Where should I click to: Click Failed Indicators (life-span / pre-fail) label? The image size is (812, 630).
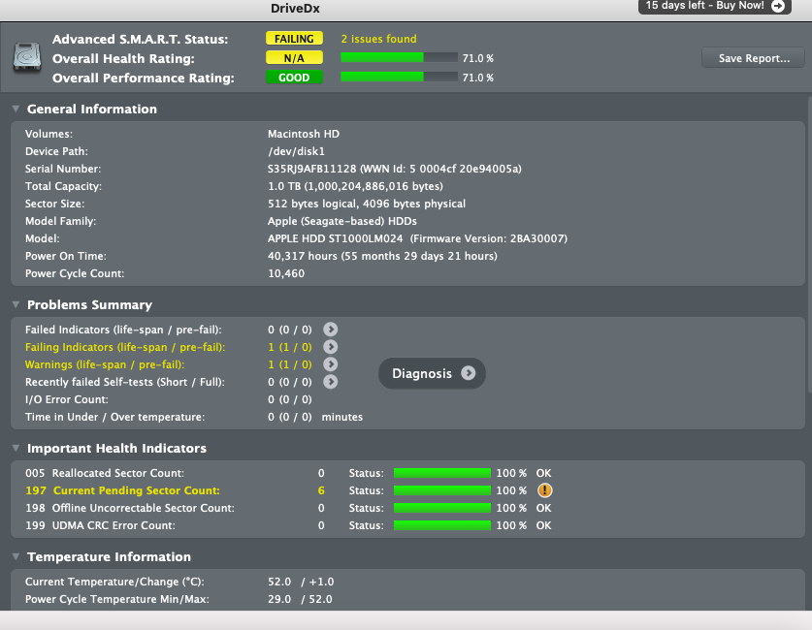pos(123,330)
